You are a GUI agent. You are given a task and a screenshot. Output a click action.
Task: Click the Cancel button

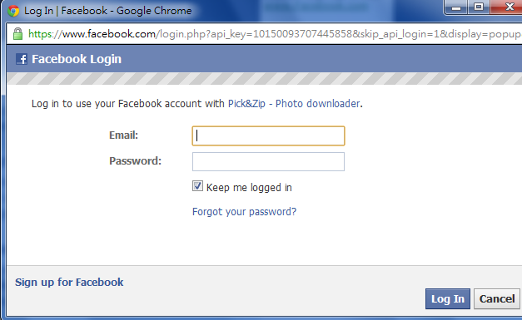point(497,298)
